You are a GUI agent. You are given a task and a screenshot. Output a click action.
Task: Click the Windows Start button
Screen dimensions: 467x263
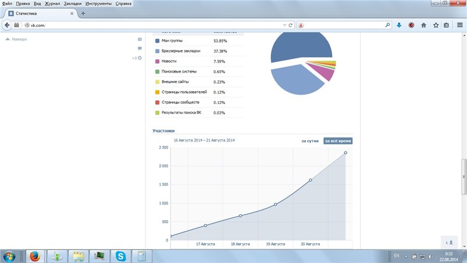point(10,255)
